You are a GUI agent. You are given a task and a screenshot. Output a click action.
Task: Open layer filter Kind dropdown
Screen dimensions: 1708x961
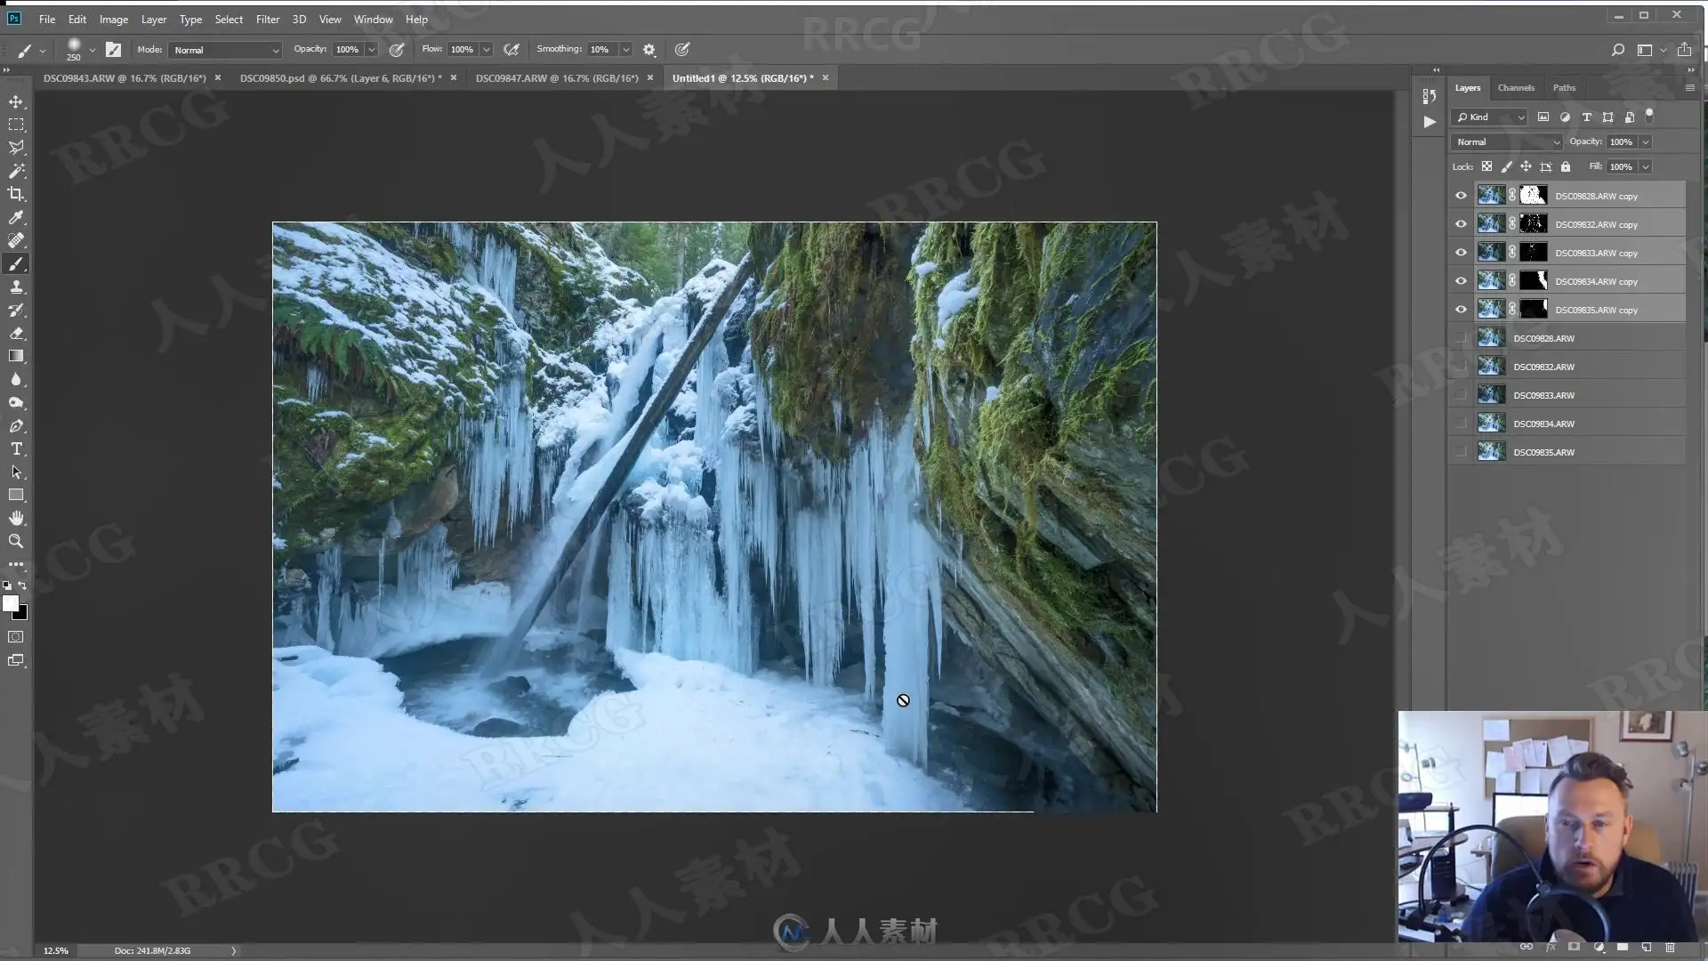(x=1490, y=117)
